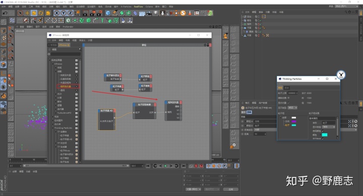Toggle Z axis lock

pos(71,13)
